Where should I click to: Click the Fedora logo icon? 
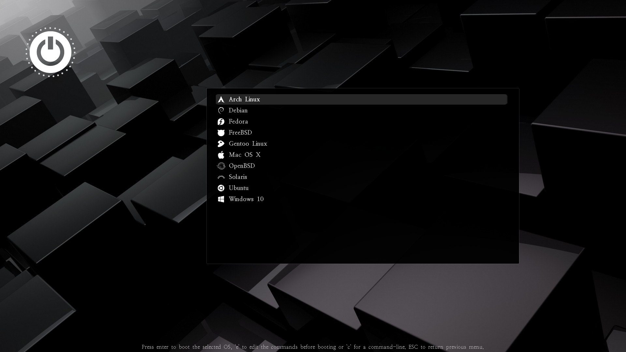(x=221, y=122)
